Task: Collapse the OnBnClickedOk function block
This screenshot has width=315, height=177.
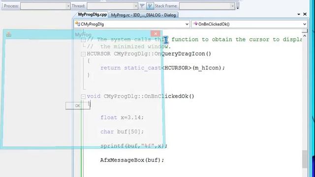Action: coord(83,96)
